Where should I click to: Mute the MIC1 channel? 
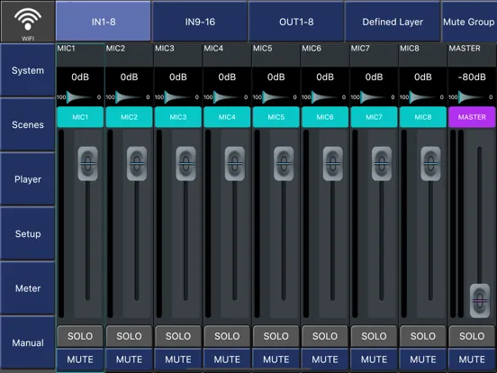(x=80, y=359)
